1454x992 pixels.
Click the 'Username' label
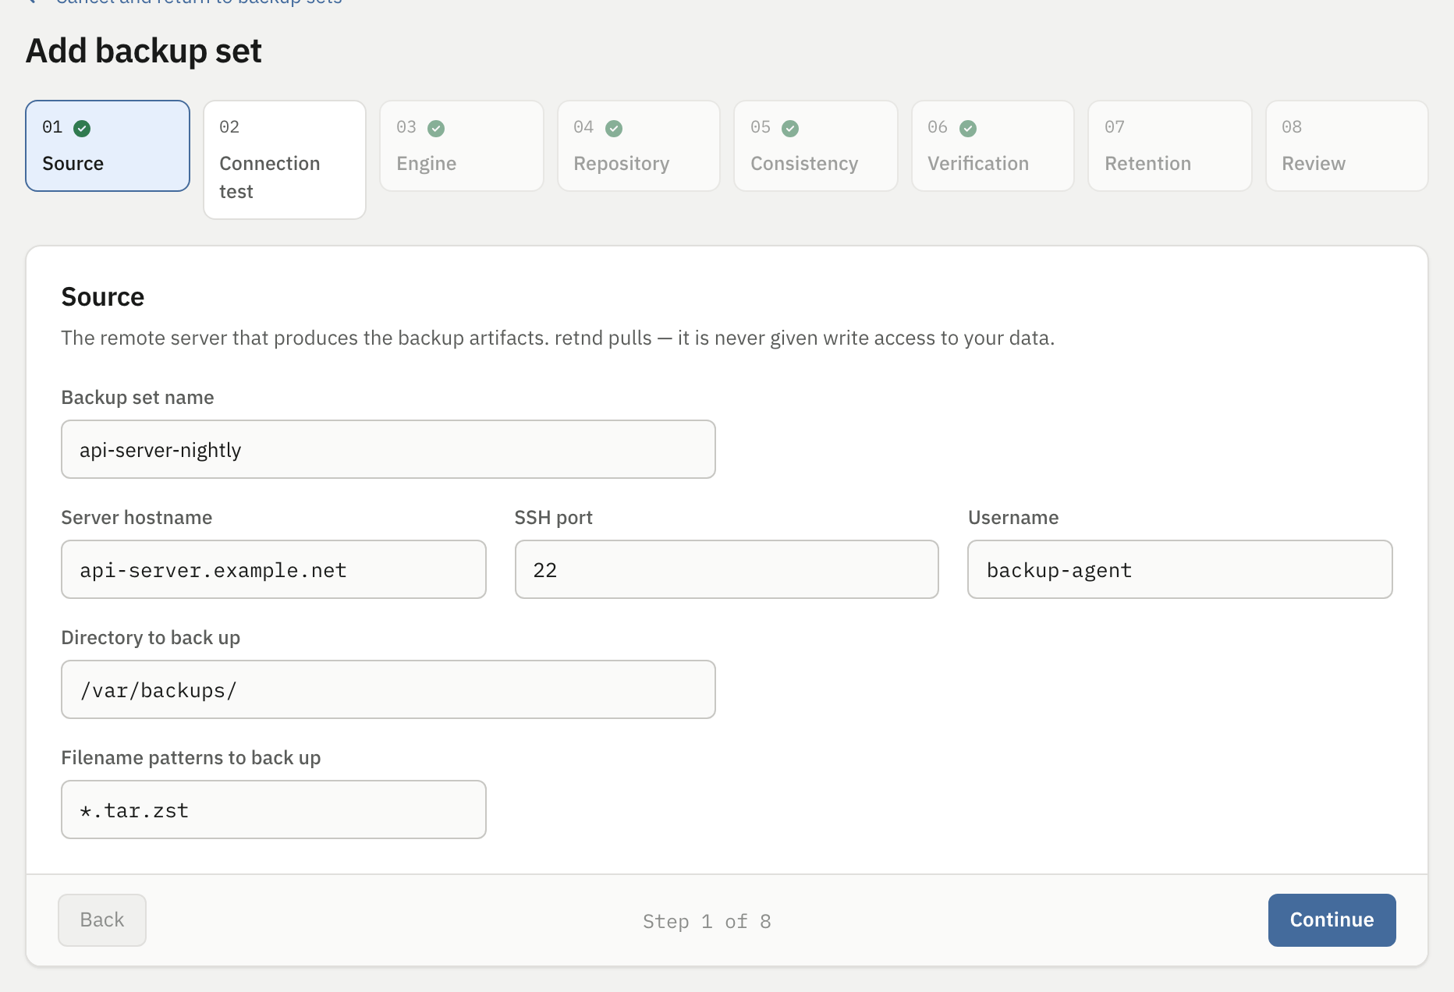coord(1013,518)
